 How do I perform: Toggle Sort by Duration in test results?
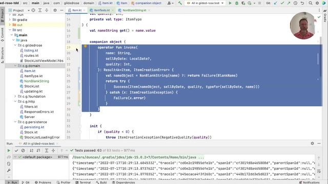point(38,150)
